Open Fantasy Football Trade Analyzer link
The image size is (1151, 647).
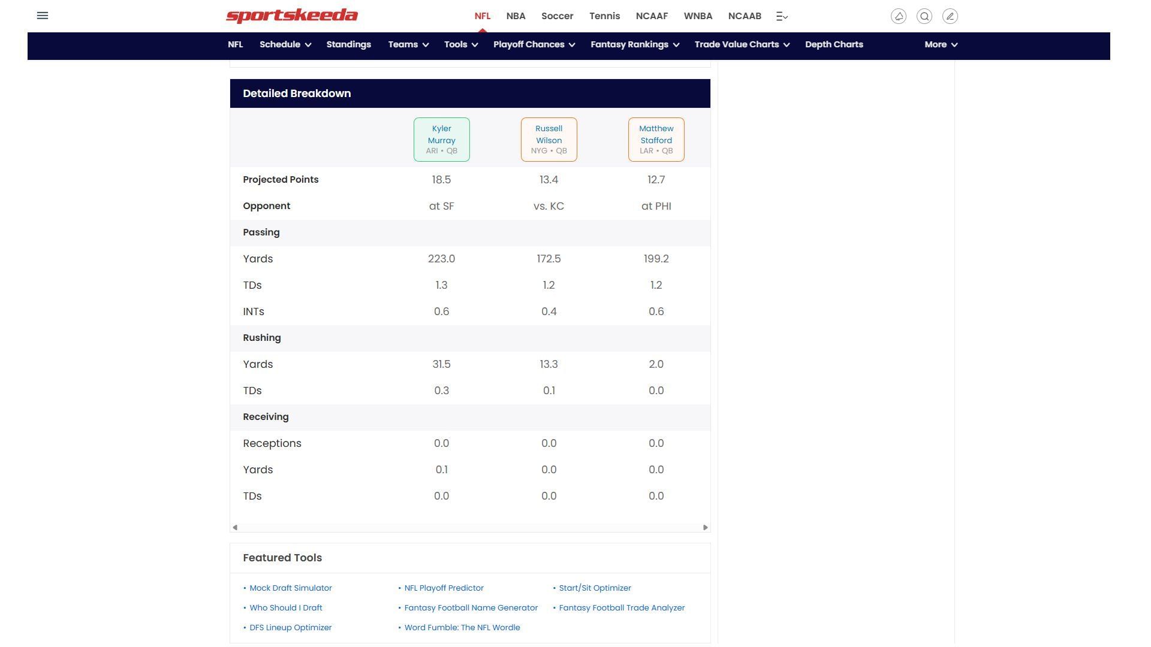point(622,608)
